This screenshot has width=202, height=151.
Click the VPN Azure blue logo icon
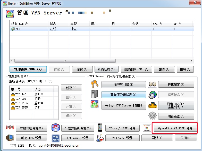(56, 138)
